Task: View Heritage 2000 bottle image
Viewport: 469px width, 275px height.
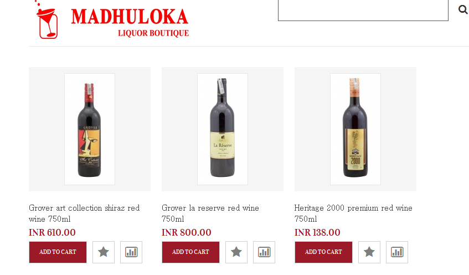Action: (x=355, y=129)
